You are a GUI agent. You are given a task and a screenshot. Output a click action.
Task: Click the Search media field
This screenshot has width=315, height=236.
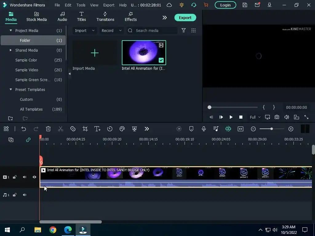pyautogui.click(x=152, y=30)
